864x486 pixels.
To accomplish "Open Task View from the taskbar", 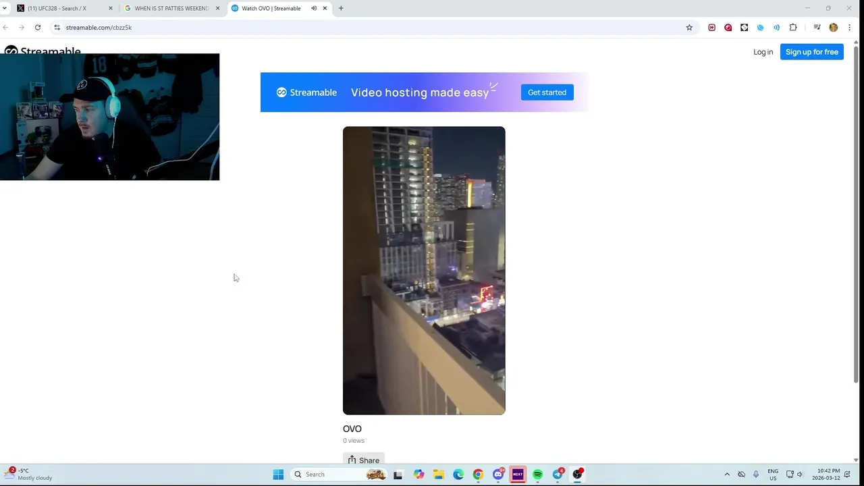I will tap(398, 475).
